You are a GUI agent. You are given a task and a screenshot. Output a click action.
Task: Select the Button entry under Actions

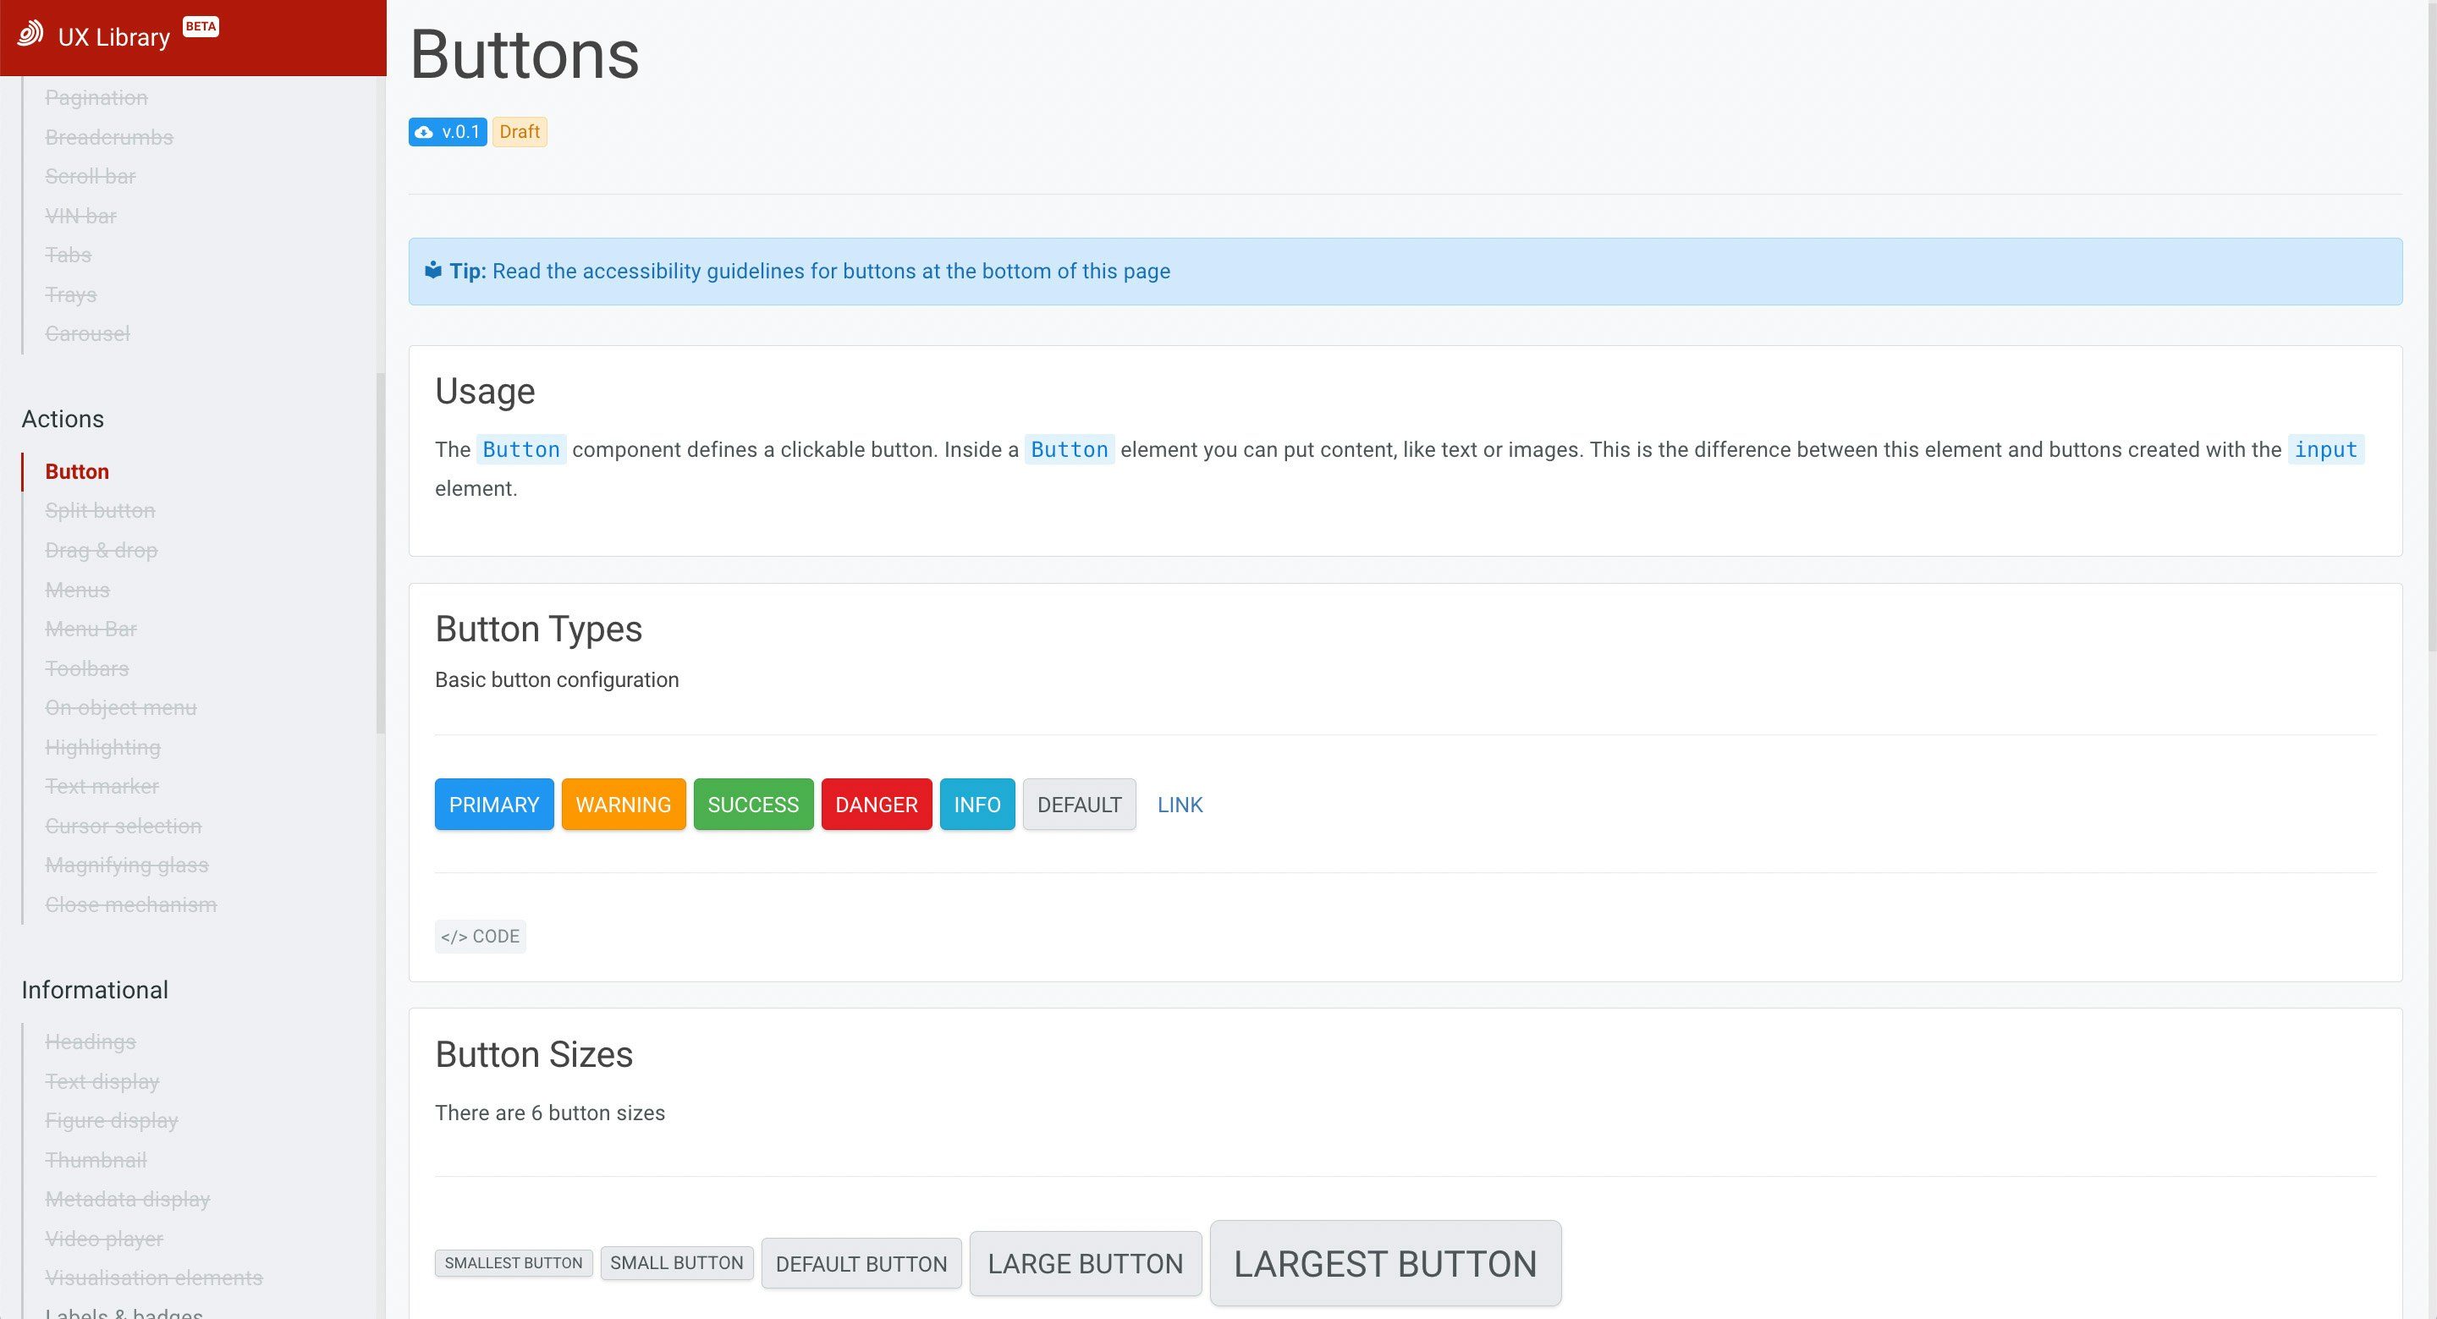pyautogui.click(x=77, y=471)
